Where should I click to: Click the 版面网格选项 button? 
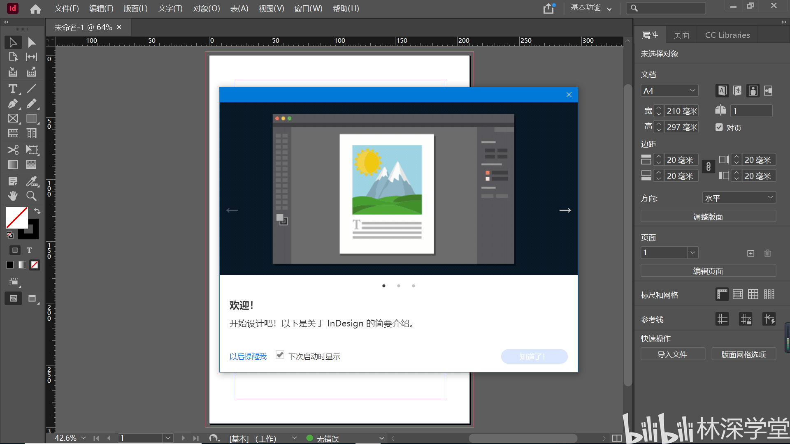tap(744, 354)
